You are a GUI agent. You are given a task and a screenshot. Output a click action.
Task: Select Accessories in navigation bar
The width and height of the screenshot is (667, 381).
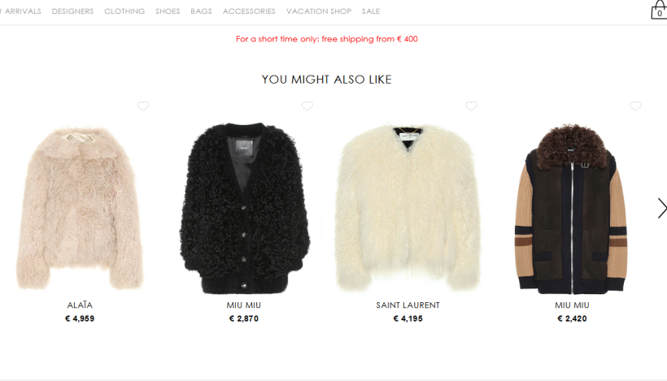(249, 11)
